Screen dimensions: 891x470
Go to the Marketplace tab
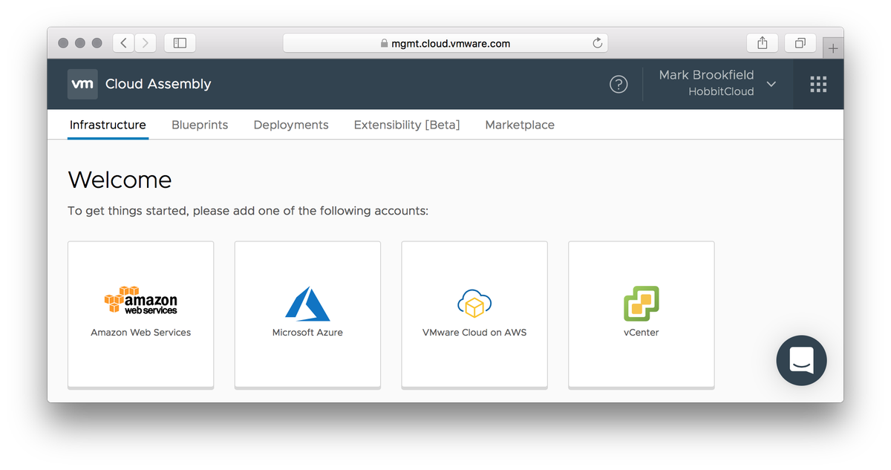(520, 125)
